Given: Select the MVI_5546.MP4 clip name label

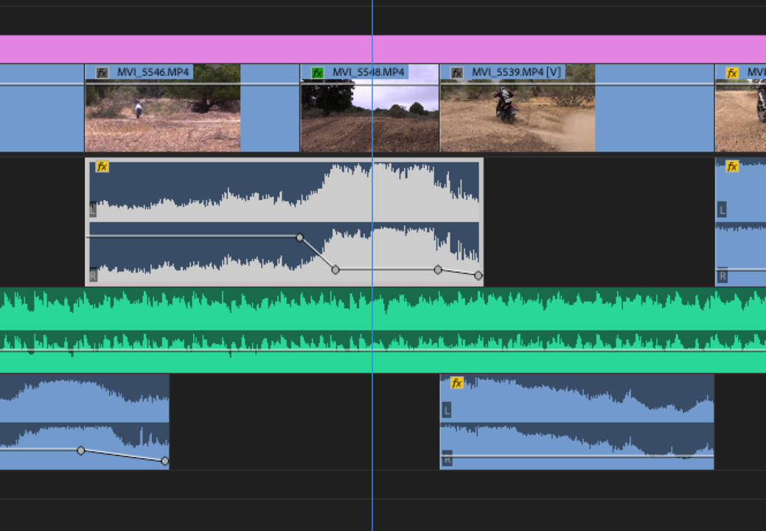Looking at the screenshot, I should click(153, 72).
